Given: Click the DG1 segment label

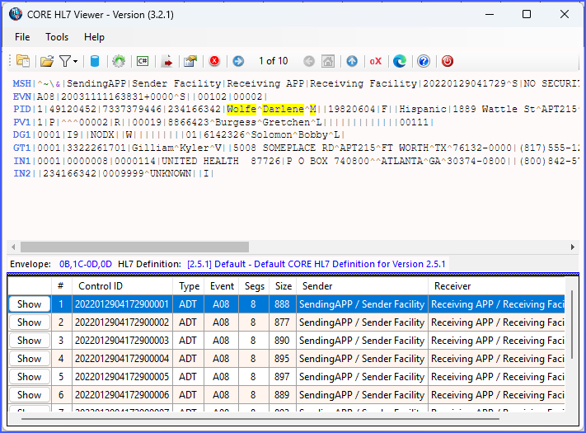Looking at the screenshot, I should [21, 134].
